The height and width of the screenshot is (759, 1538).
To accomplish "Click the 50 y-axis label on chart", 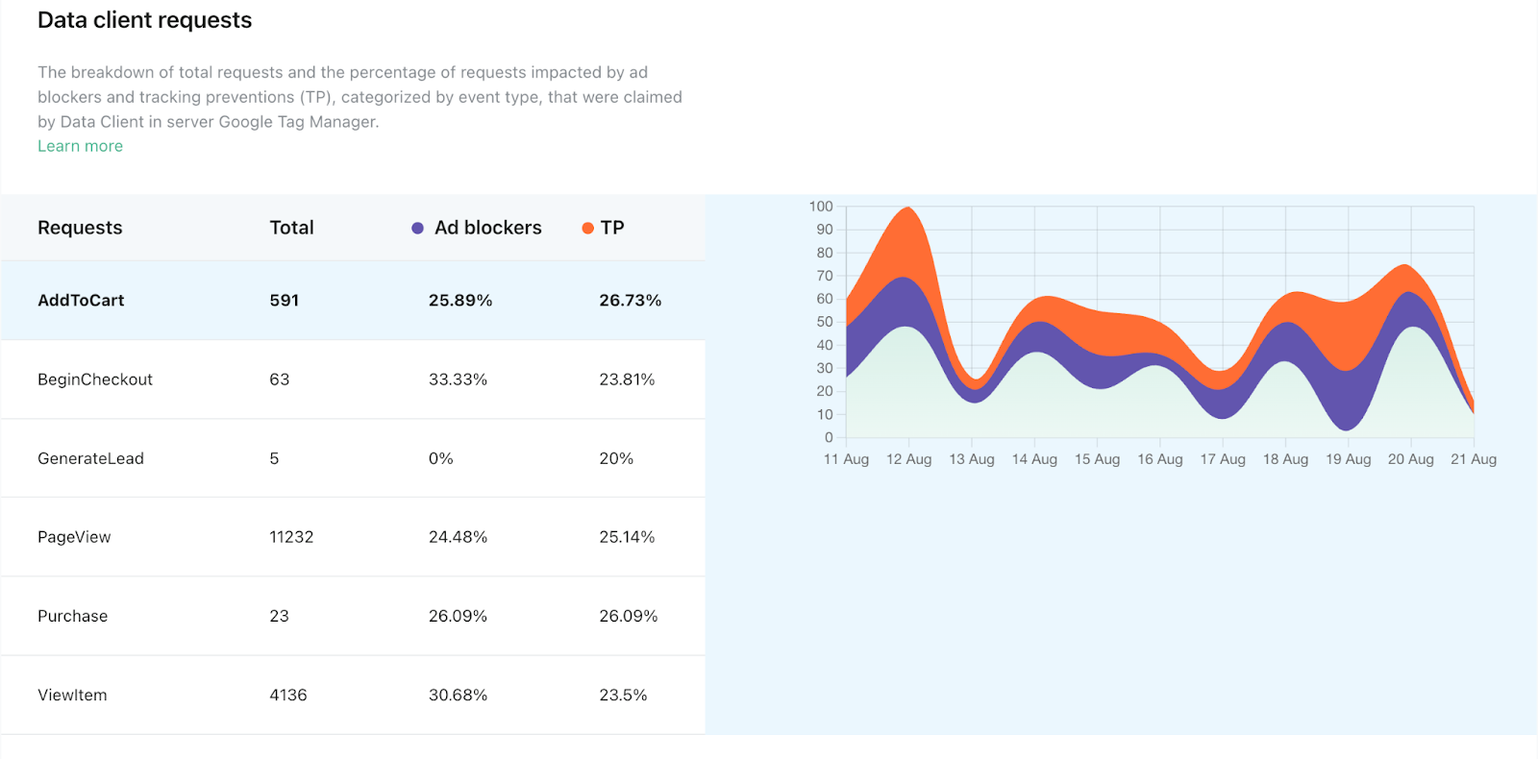I will 825,322.
